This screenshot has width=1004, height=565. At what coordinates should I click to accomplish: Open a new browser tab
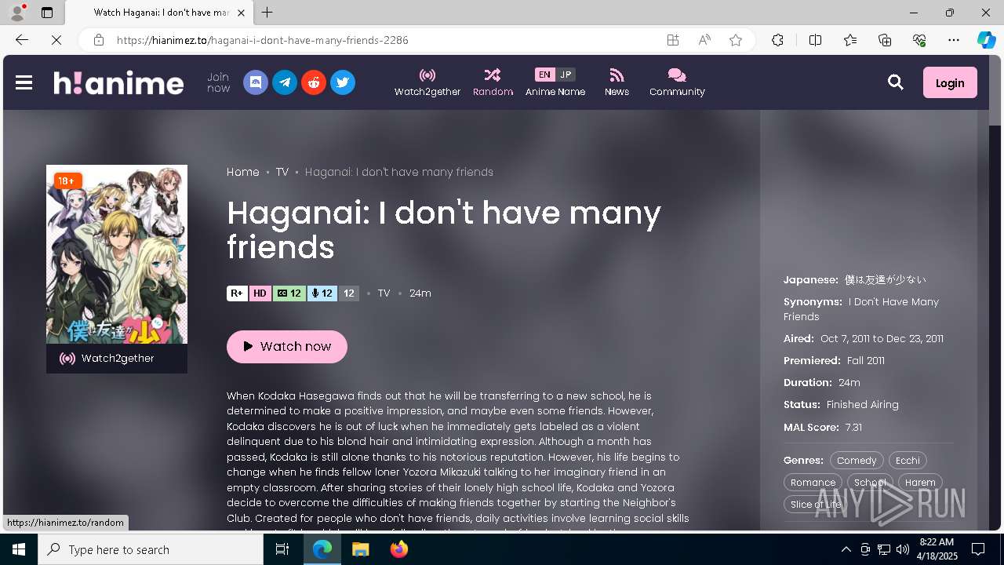pyautogui.click(x=267, y=13)
